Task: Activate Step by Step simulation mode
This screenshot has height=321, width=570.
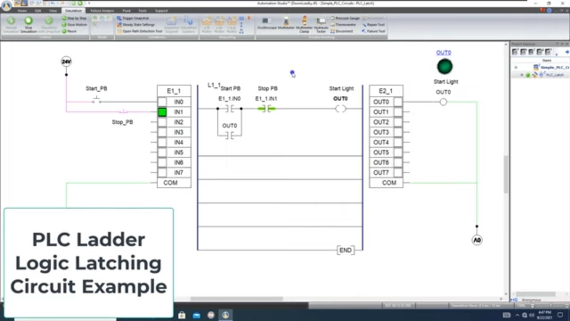Action: pos(74,18)
